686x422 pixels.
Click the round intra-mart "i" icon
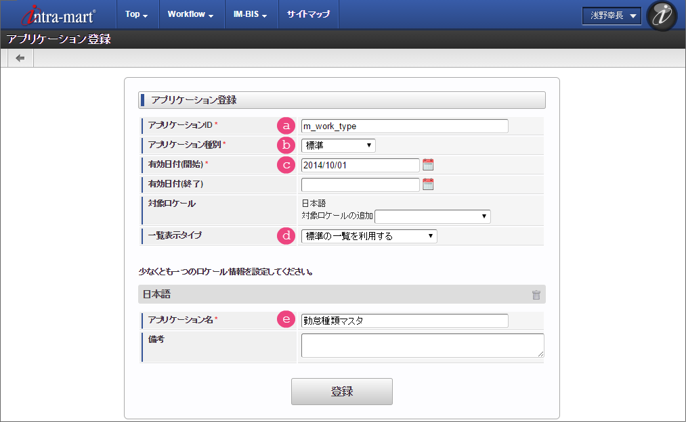coord(662,16)
